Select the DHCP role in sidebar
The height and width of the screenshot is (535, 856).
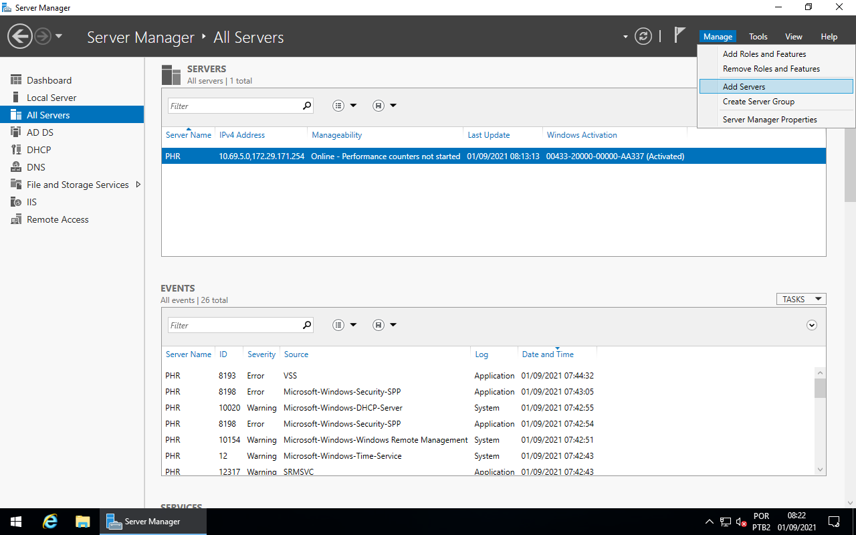click(39, 150)
